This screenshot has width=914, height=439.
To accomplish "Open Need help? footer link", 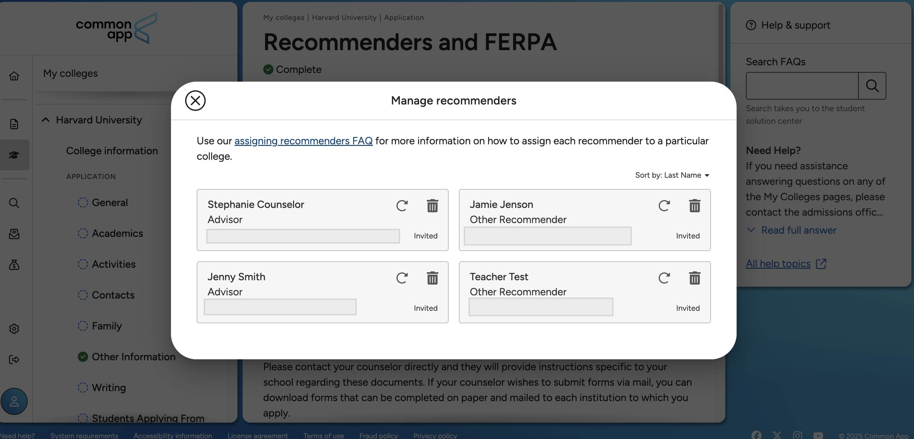I will pyautogui.click(x=17, y=435).
